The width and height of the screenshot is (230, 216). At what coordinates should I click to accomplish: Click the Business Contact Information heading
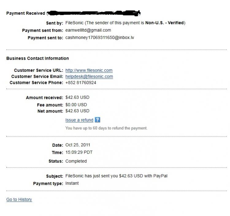click(x=37, y=58)
